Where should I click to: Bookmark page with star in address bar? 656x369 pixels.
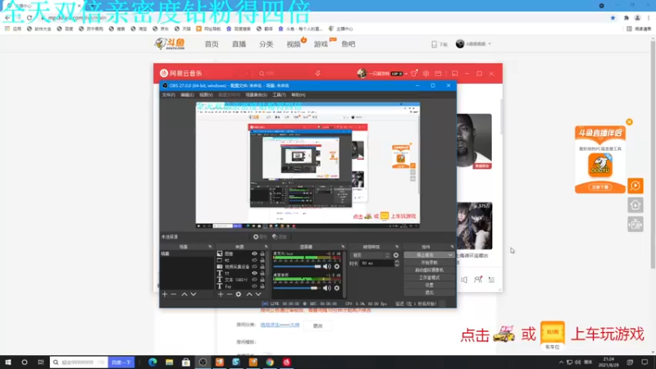[x=613, y=17]
